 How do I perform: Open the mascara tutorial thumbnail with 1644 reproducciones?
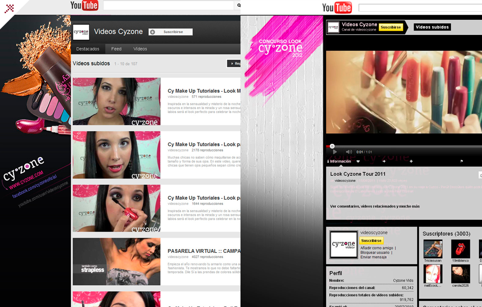(117, 208)
